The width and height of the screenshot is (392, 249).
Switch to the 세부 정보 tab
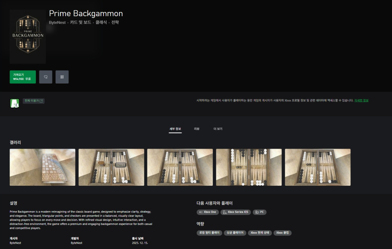pos(175,129)
